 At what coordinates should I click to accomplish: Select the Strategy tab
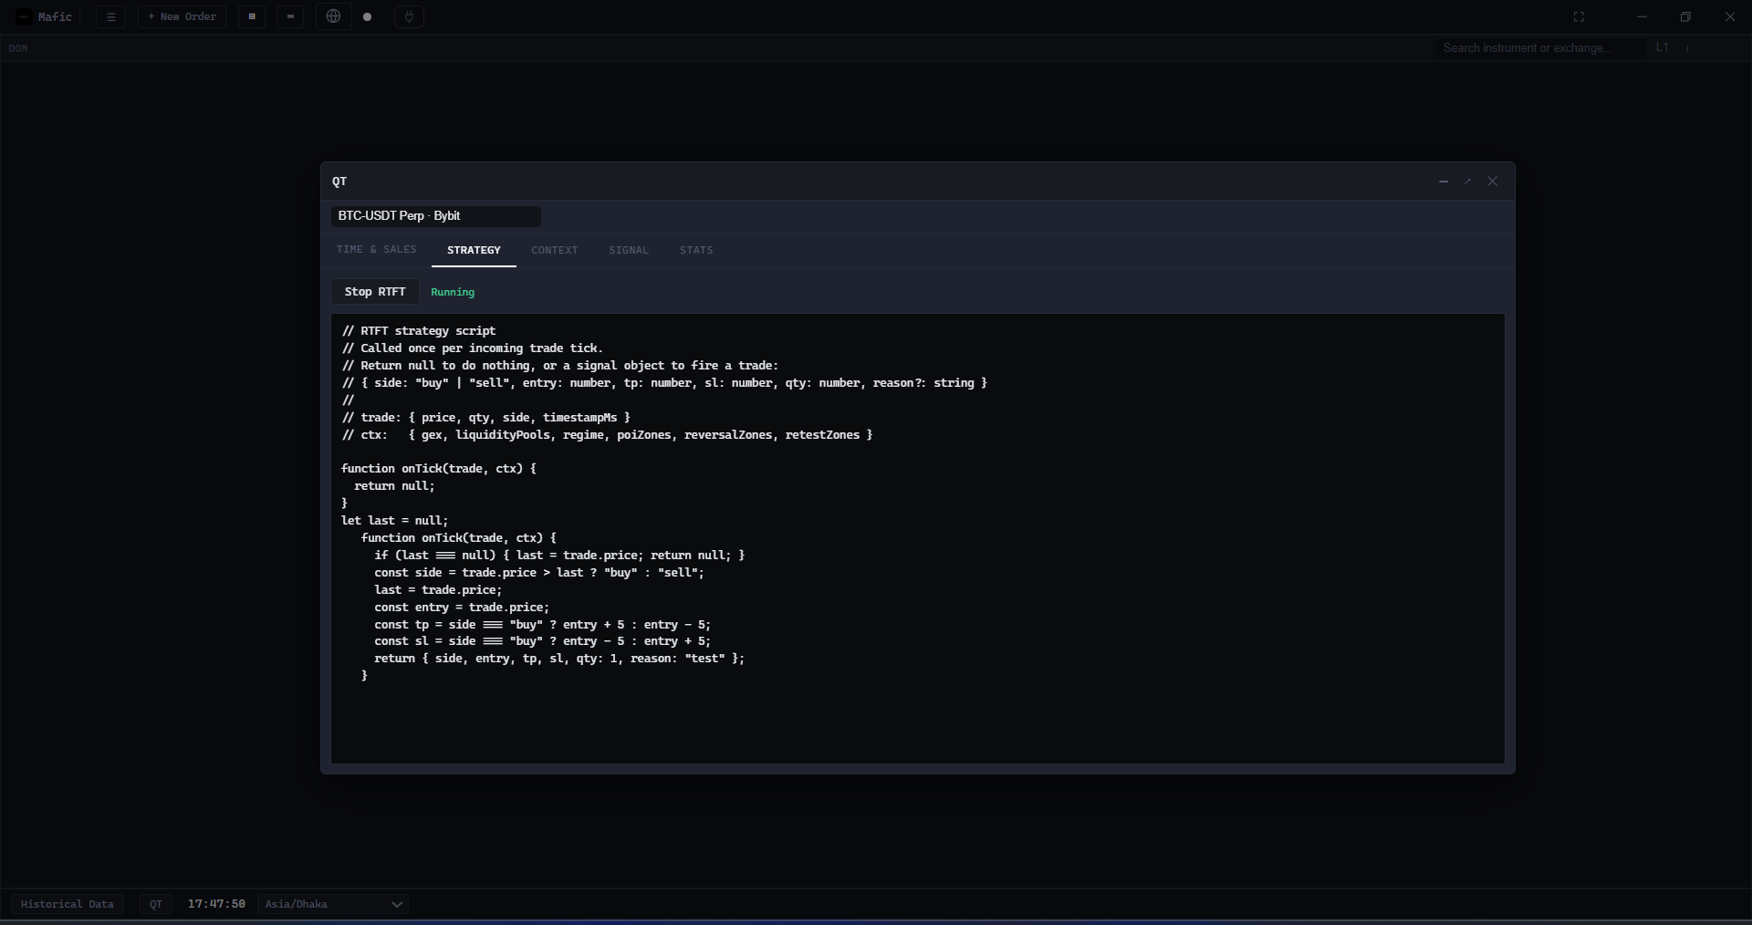(x=474, y=250)
